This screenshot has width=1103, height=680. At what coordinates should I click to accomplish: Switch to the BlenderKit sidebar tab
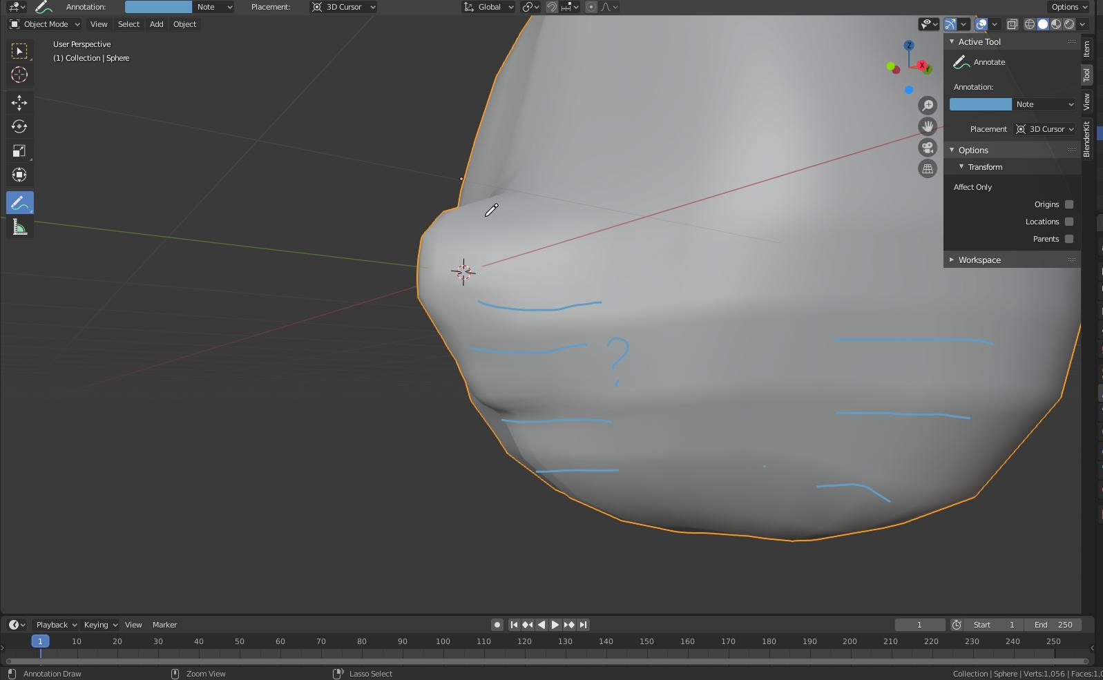tap(1086, 139)
